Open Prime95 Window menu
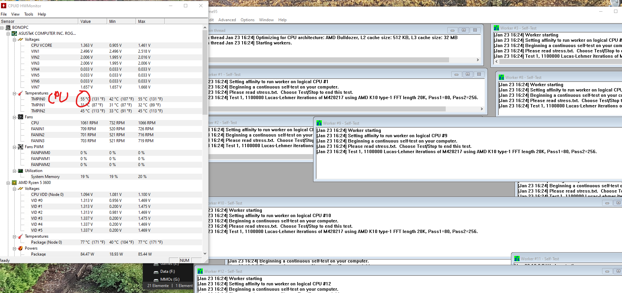Image resolution: width=622 pixels, height=293 pixels. click(266, 20)
